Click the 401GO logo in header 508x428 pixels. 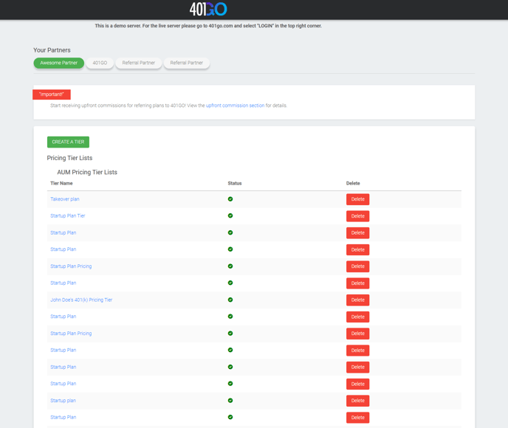click(x=208, y=10)
